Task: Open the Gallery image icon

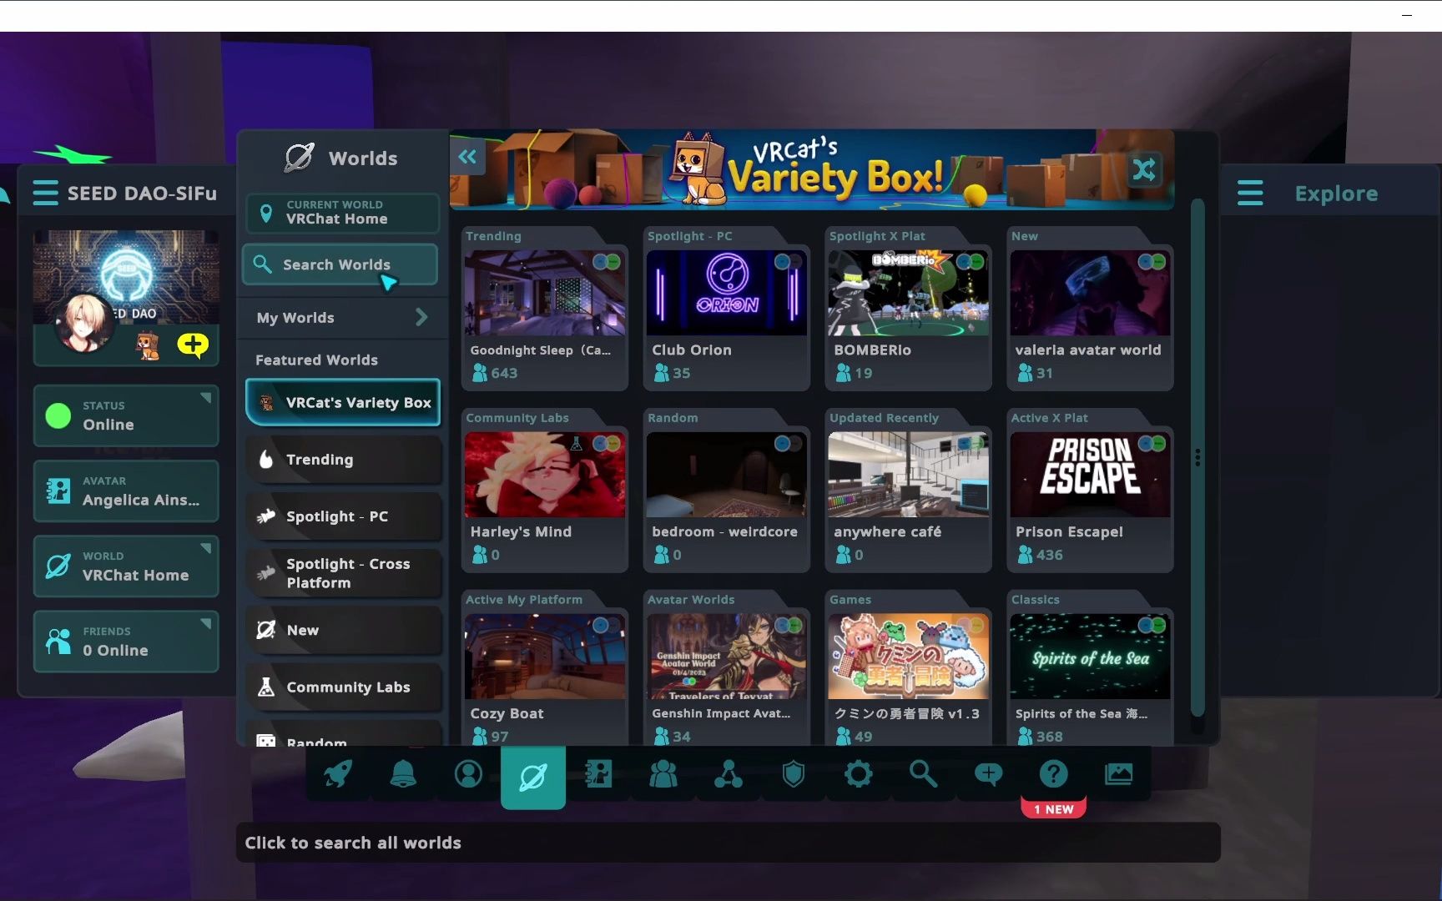Action: click(1118, 775)
